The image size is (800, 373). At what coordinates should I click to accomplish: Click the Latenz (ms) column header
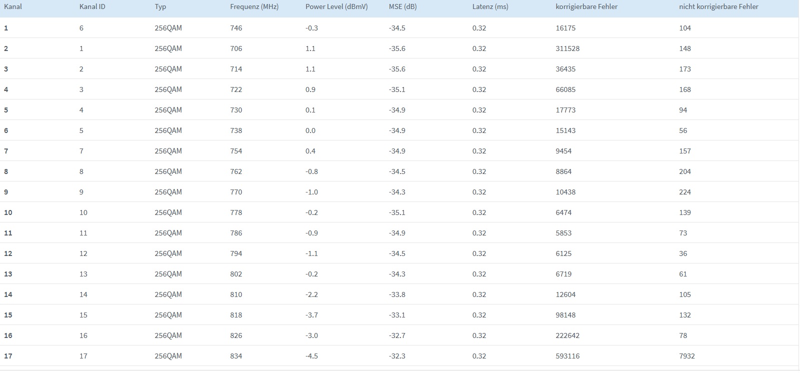click(x=490, y=7)
